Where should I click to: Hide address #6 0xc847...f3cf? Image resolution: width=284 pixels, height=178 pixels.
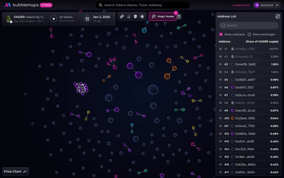click(x=220, y=87)
